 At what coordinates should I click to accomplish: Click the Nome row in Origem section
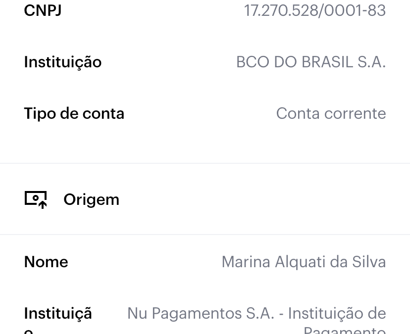tap(205, 262)
